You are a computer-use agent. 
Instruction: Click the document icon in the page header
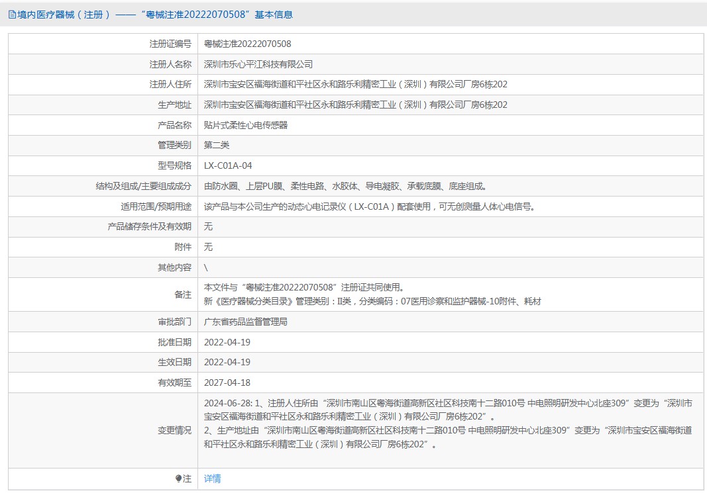click(12, 15)
